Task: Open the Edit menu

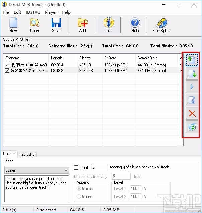Action: (x=17, y=12)
